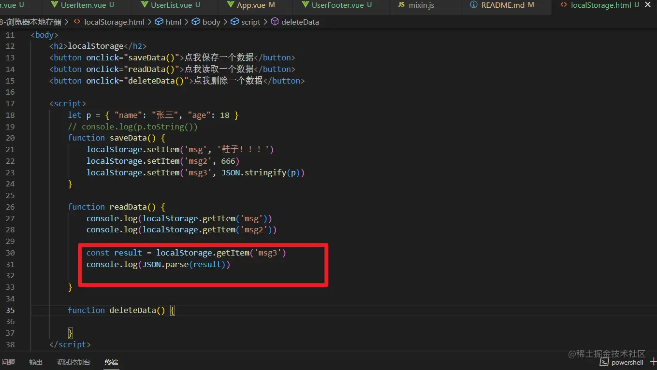Click JSON.stringify(p) on line 23
This screenshot has width=657, height=370.
click(x=261, y=172)
